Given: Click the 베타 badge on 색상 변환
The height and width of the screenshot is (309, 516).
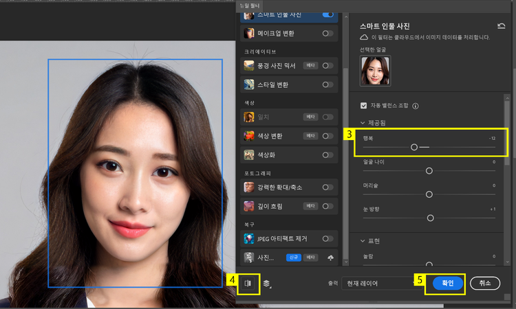Looking at the screenshot, I should coord(311,136).
